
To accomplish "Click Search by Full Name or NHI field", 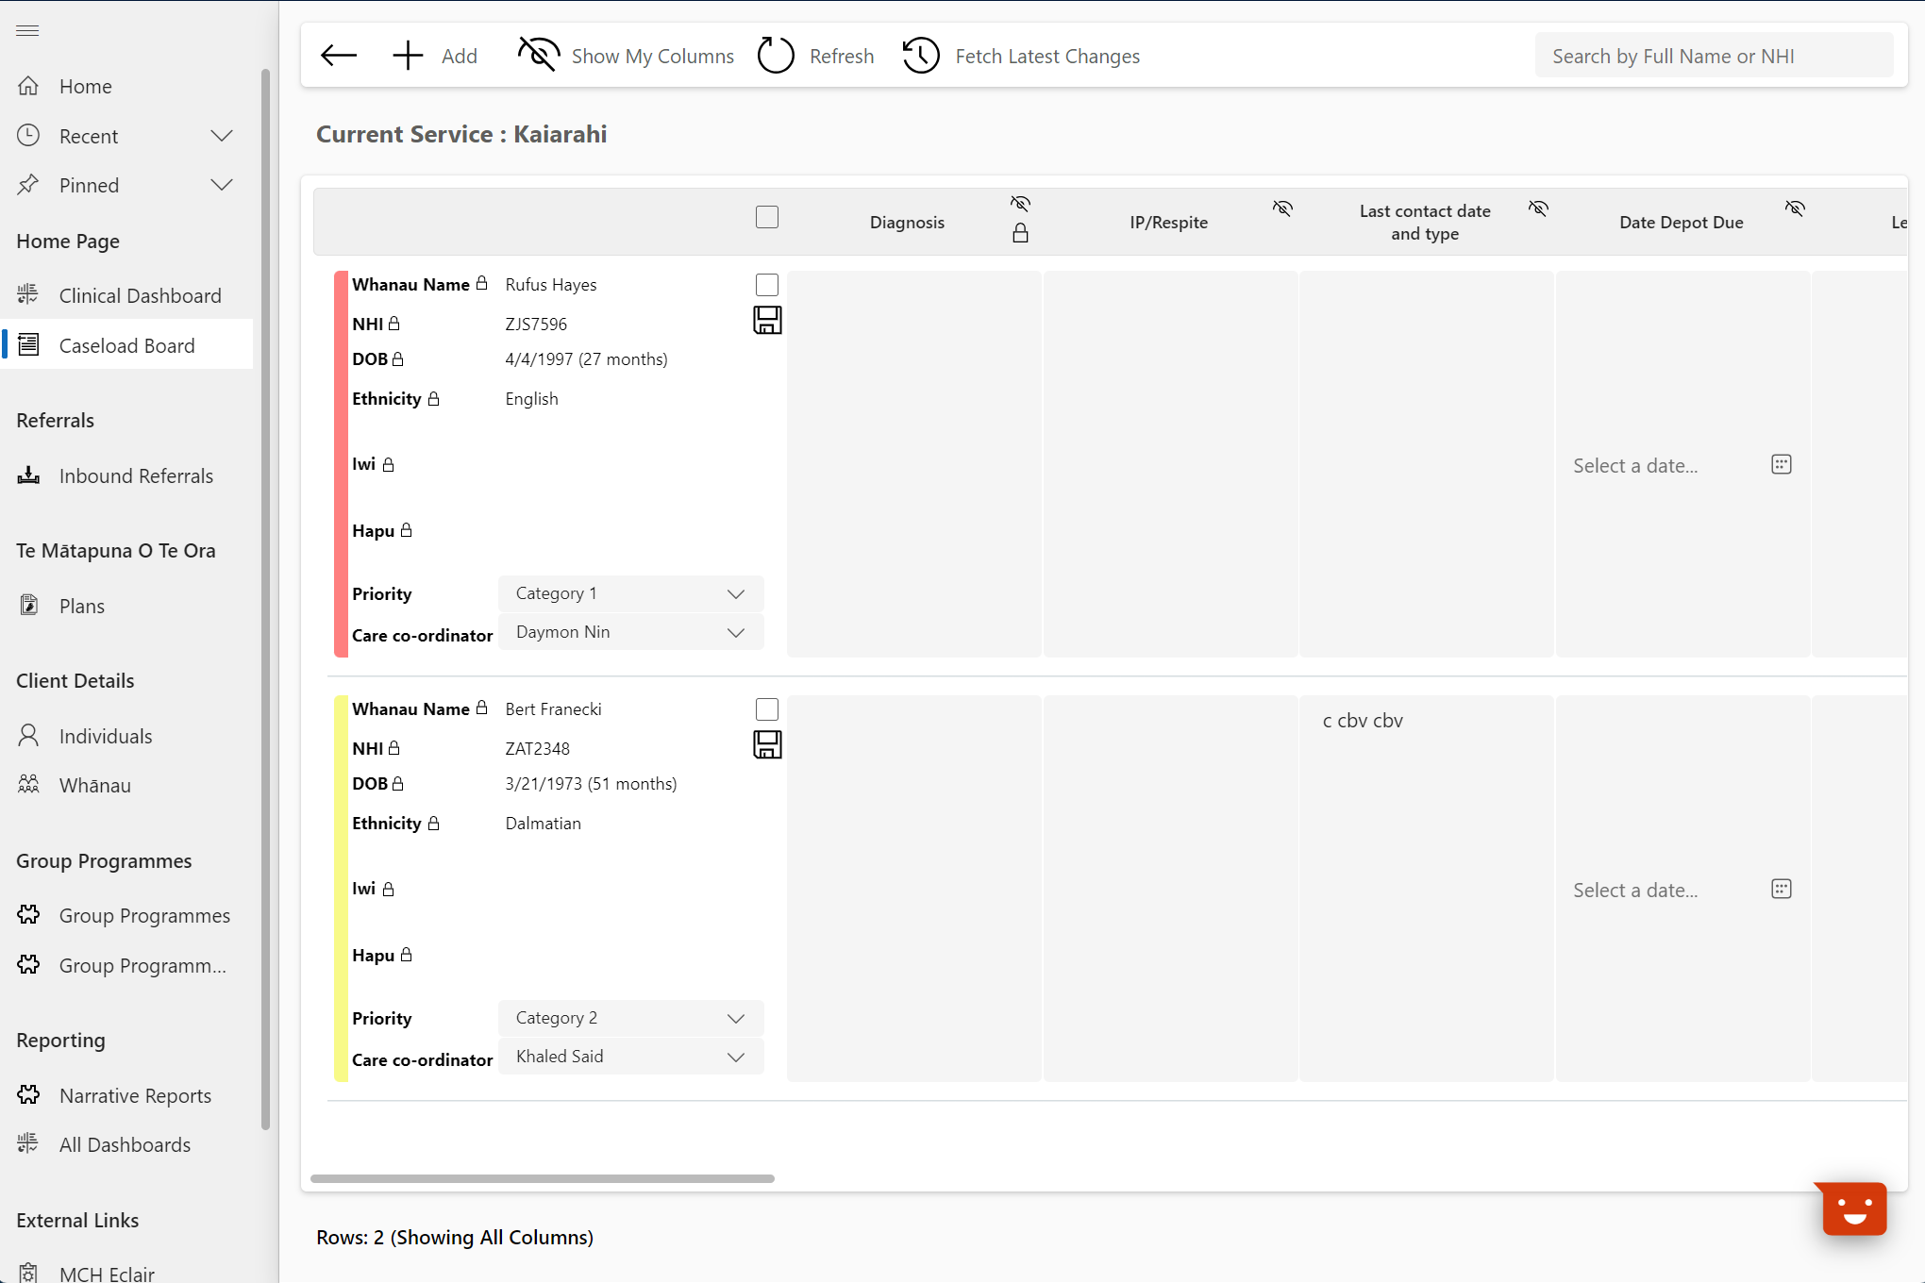I will 1715,55.
